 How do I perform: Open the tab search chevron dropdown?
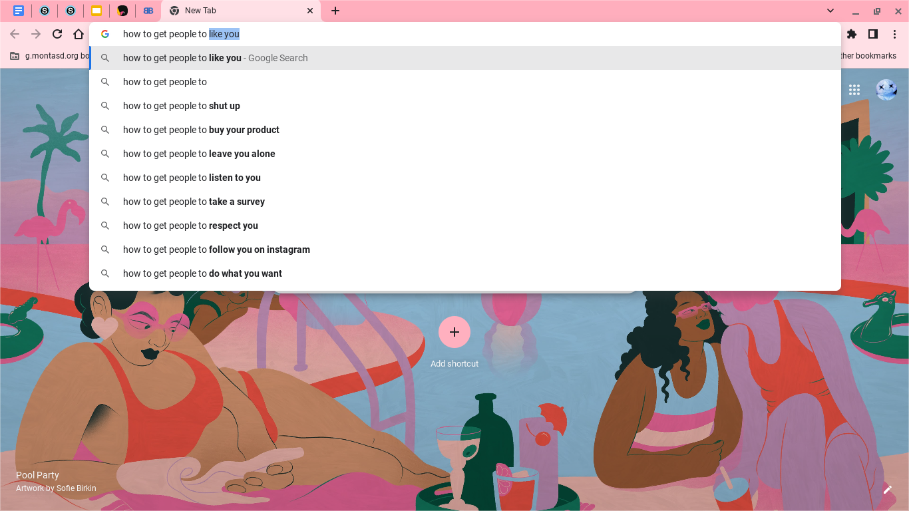[830, 11]
